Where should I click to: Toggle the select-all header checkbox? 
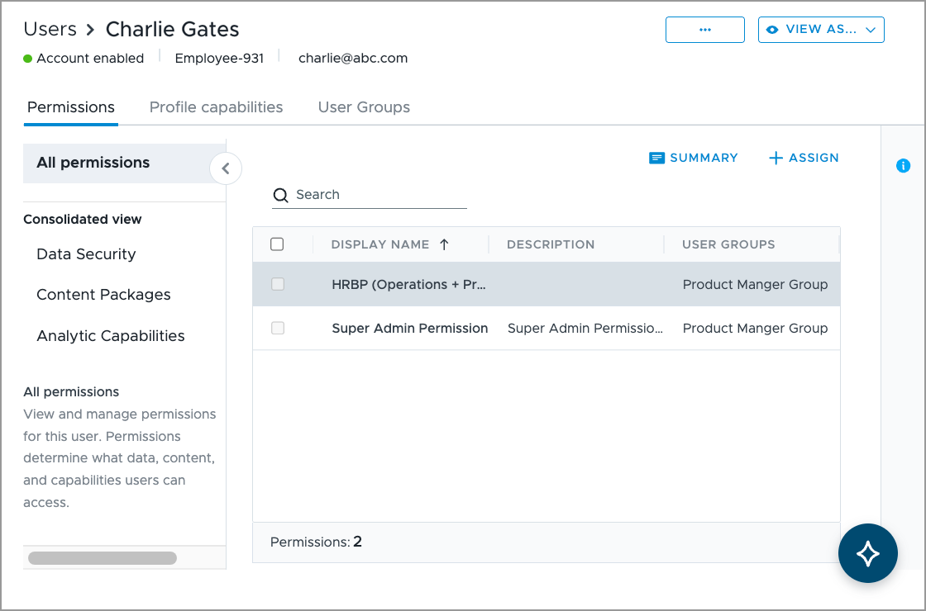tap(277, 244)
